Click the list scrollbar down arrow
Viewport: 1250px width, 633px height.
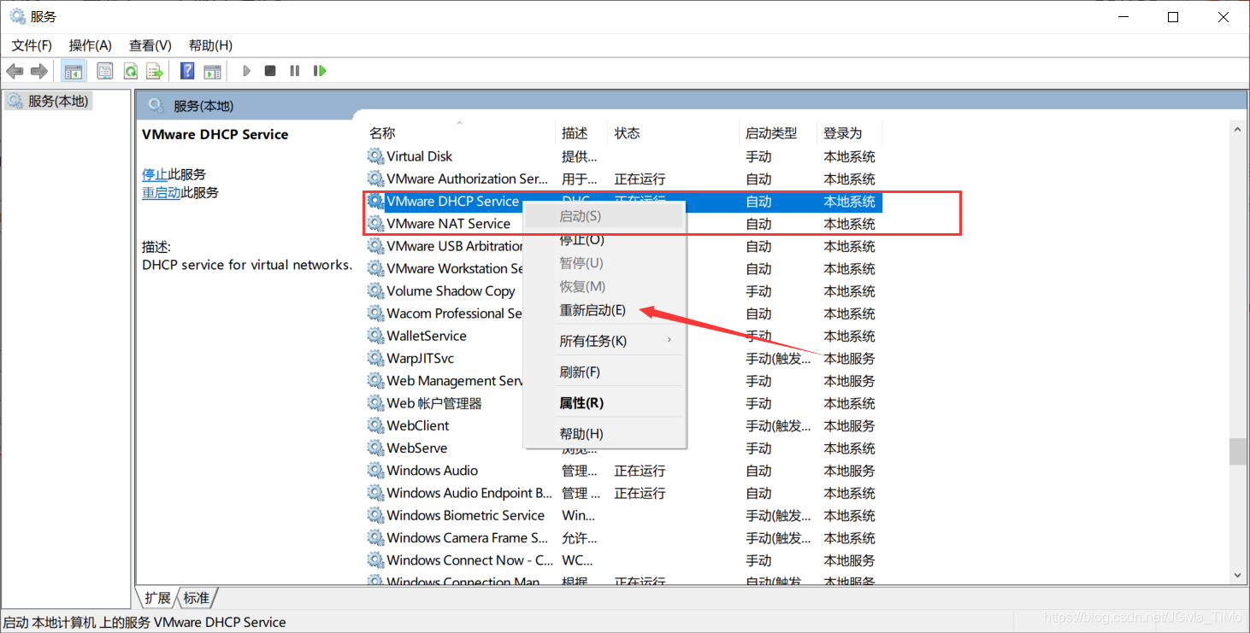[1237, 577]
